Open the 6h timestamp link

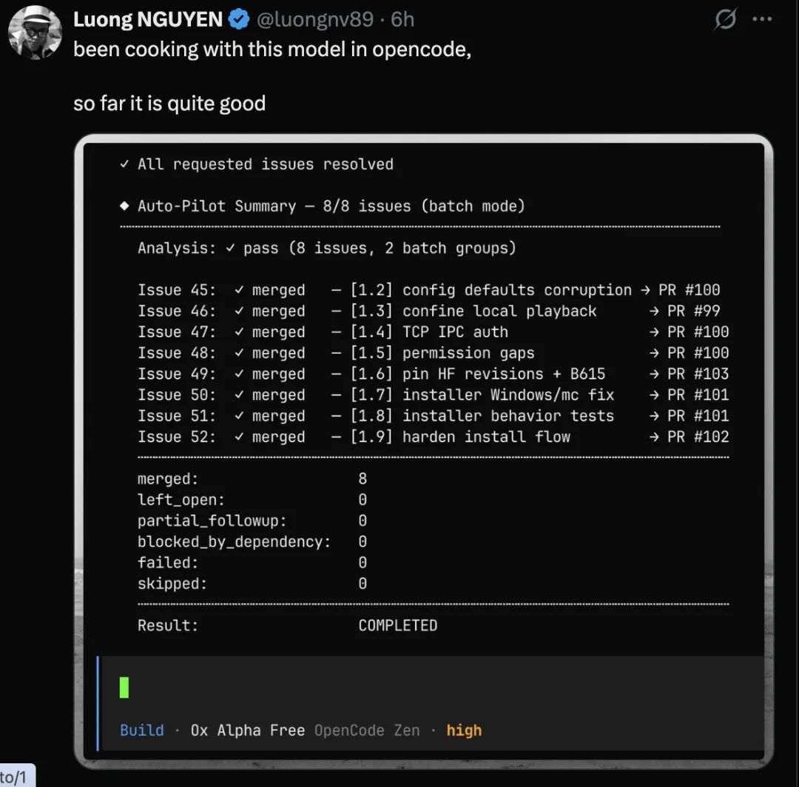[x=402, y=19]
